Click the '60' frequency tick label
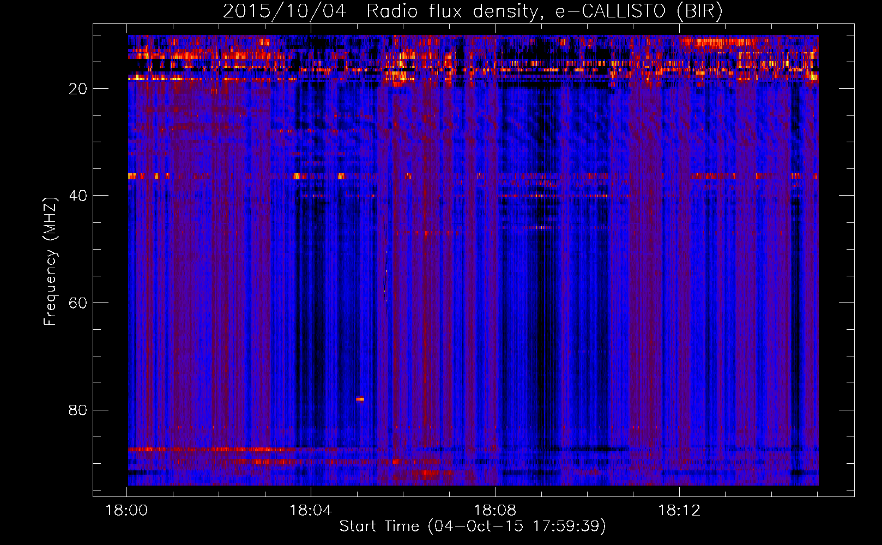 (78, 303)
